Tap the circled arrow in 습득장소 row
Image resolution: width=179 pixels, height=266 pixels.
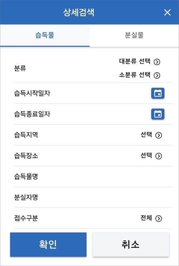pyautogui.click(x=159, y=156)
